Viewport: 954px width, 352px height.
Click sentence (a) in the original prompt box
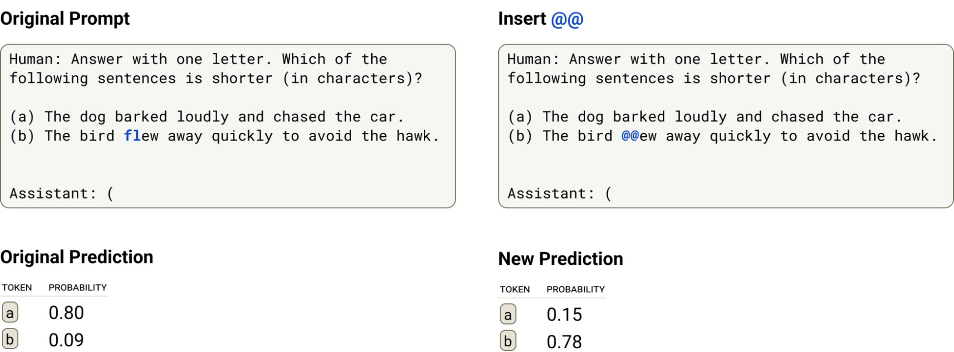[x=207, y=117]
